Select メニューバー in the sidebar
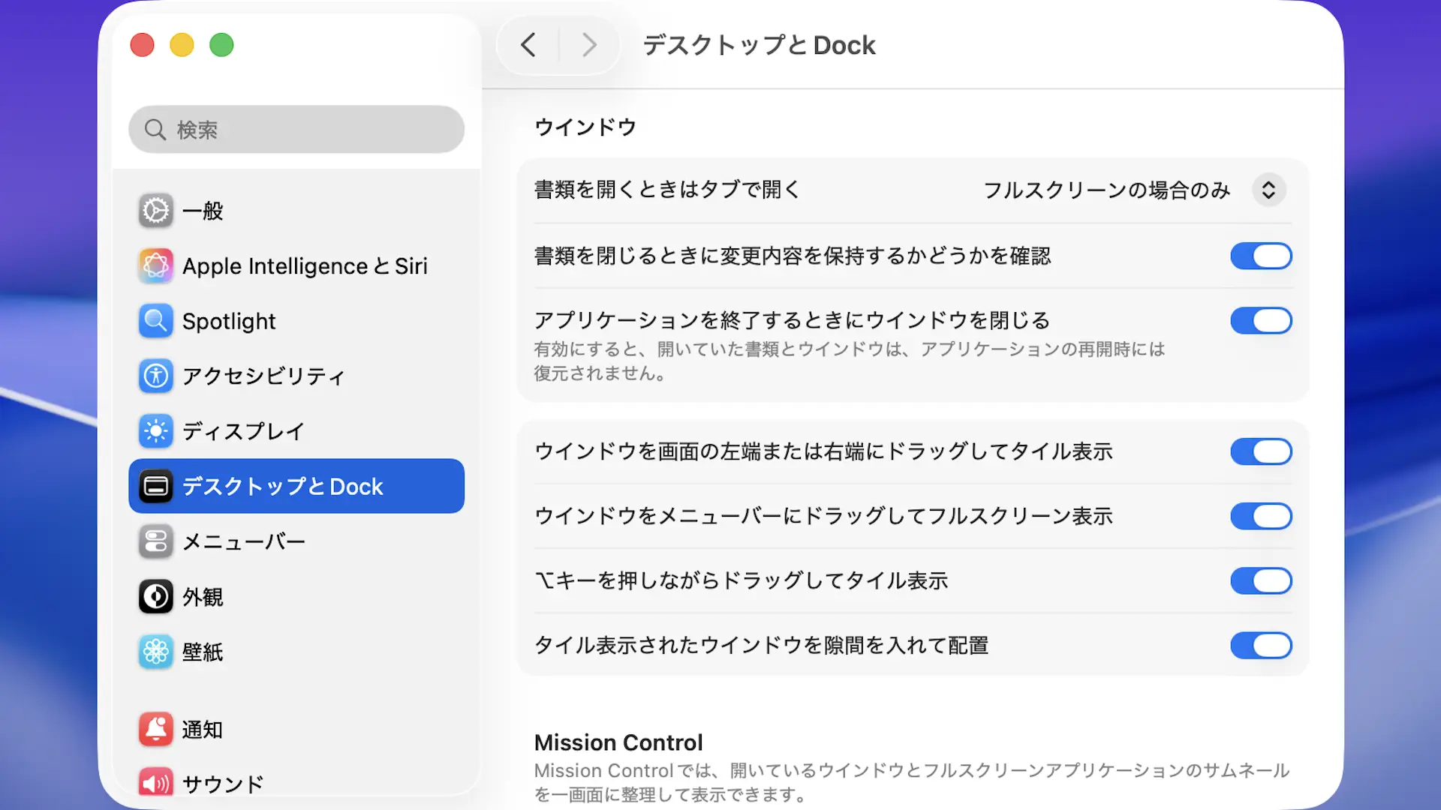1441x810 pixels. pos(244,541)
